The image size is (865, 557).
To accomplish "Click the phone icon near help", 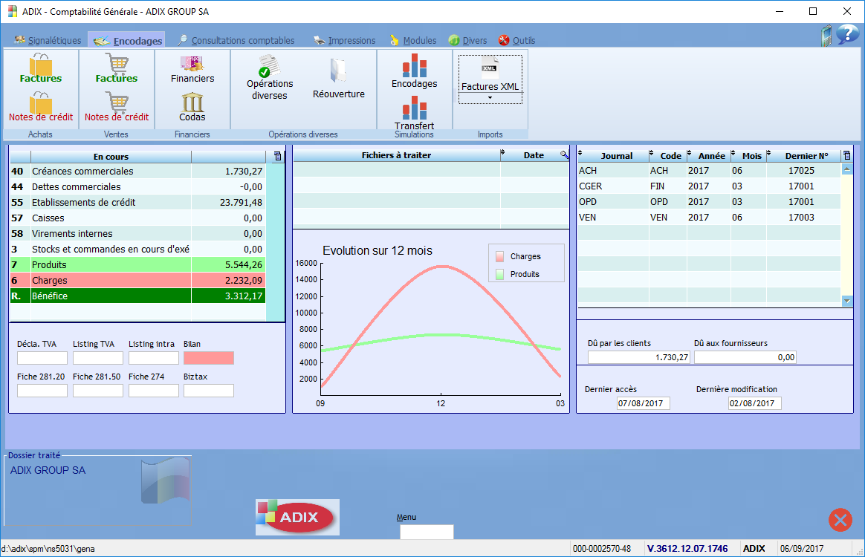I will [x=826, y=36].
